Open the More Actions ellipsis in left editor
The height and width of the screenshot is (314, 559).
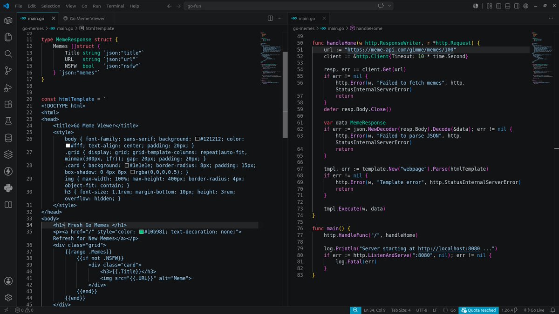[280, 18]
